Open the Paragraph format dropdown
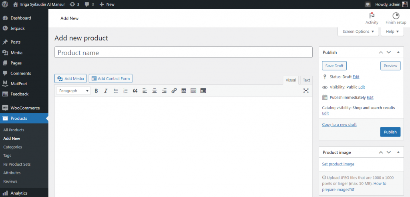410x197 pixels. [x=74, y=91]
